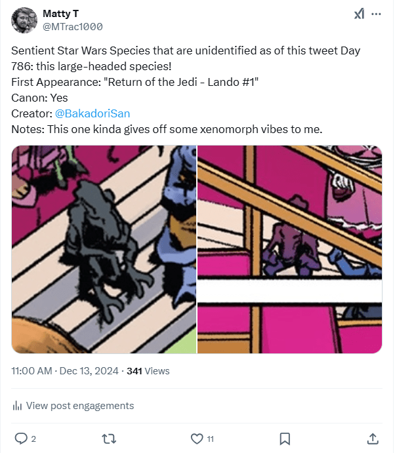The height and width of the screenshot is (453, 395).
Task: Click the tweet text about xenomorph vibes
Action: 167,129
